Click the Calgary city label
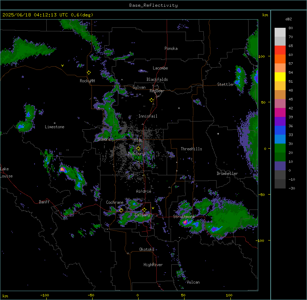This screenshot has width=307, height=300. pos(142,215)
